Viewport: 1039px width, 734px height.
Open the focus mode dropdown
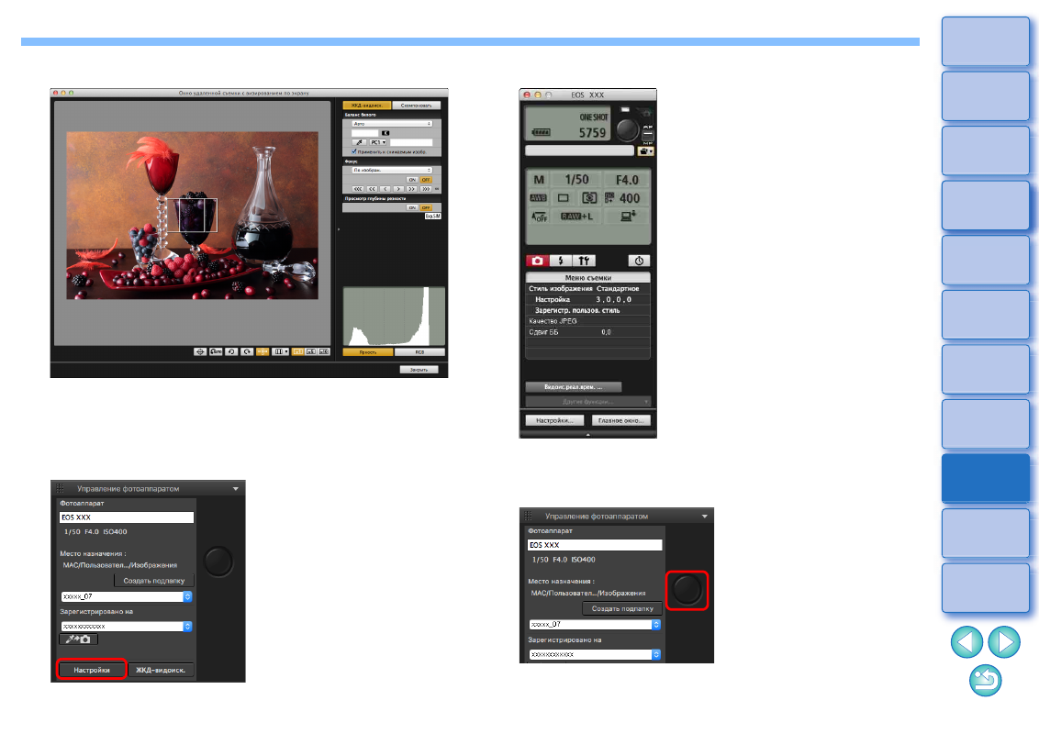392,171
